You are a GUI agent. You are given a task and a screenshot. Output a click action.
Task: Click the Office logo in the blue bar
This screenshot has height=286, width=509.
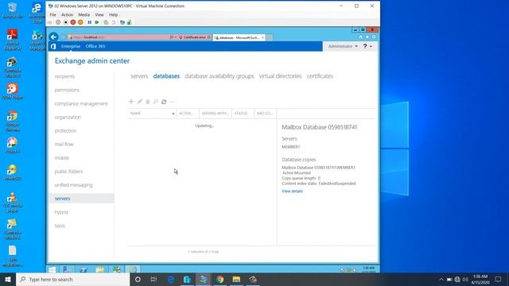[x=53, y=46]
